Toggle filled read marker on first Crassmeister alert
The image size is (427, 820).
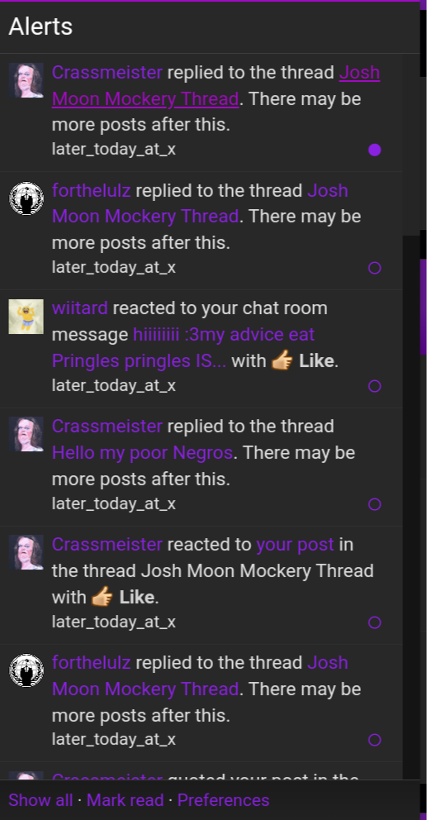(x=374, y=150)
